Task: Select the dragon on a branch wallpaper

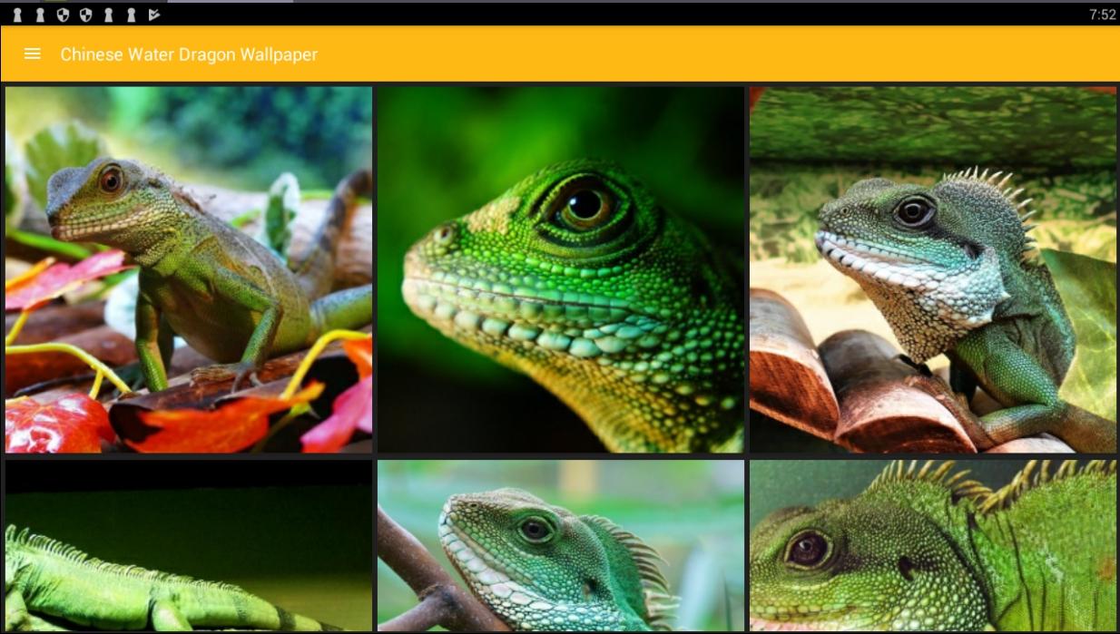Action: tap(561, 546)
